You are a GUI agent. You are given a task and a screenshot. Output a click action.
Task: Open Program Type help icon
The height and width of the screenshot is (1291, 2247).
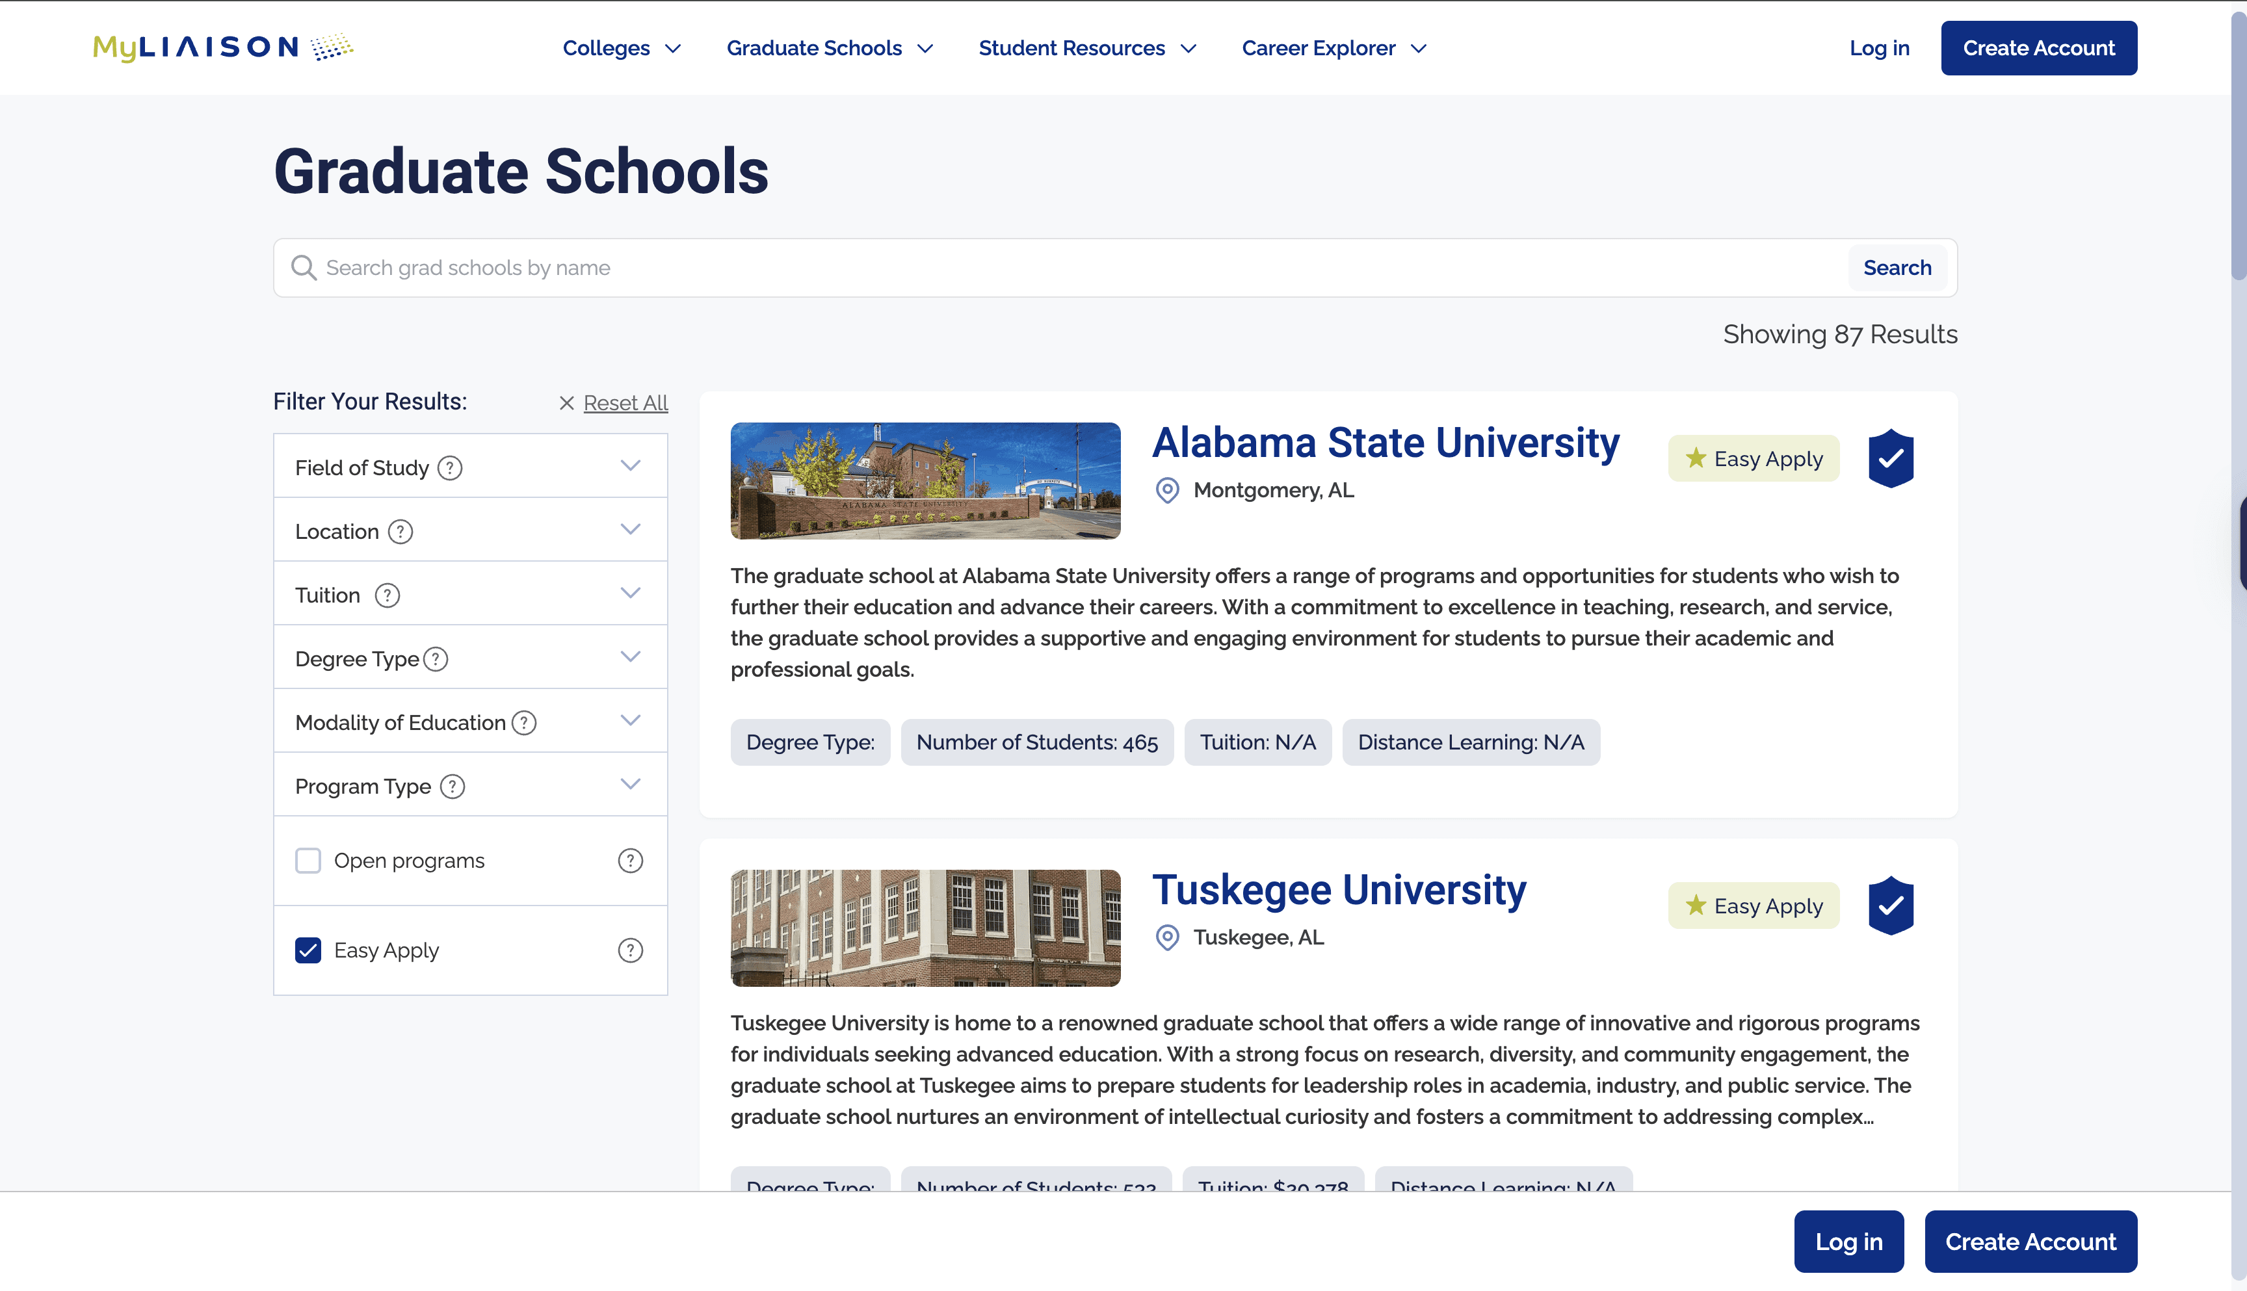pos(453,787)
